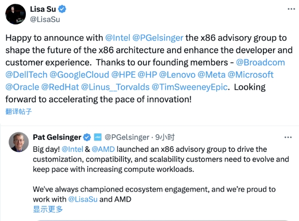This screenshot has width=299, height=221.
Task: Click Lisa Su's verified badge
Action: click(62, 9)
